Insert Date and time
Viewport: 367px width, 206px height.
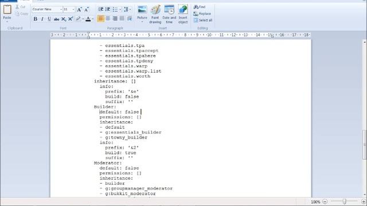click(169, 14)
